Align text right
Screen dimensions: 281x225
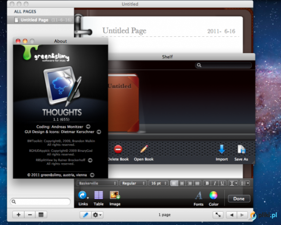coord(190,183)
